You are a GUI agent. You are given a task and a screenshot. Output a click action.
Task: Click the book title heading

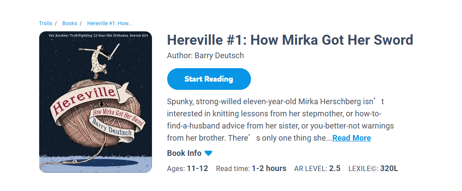tap(290, 40)
